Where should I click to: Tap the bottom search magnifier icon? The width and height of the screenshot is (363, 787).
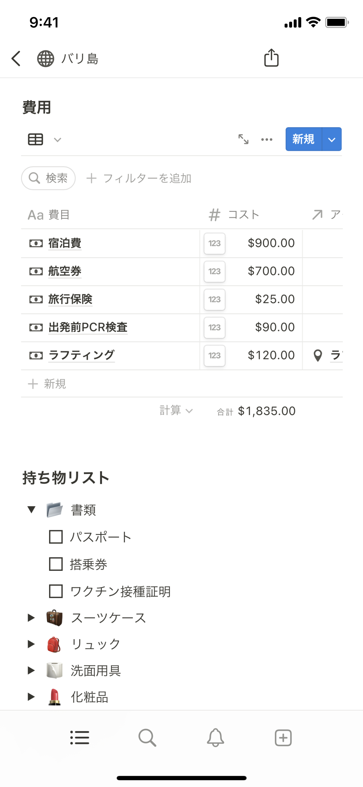pyautogui.click(x=147, y=738)
